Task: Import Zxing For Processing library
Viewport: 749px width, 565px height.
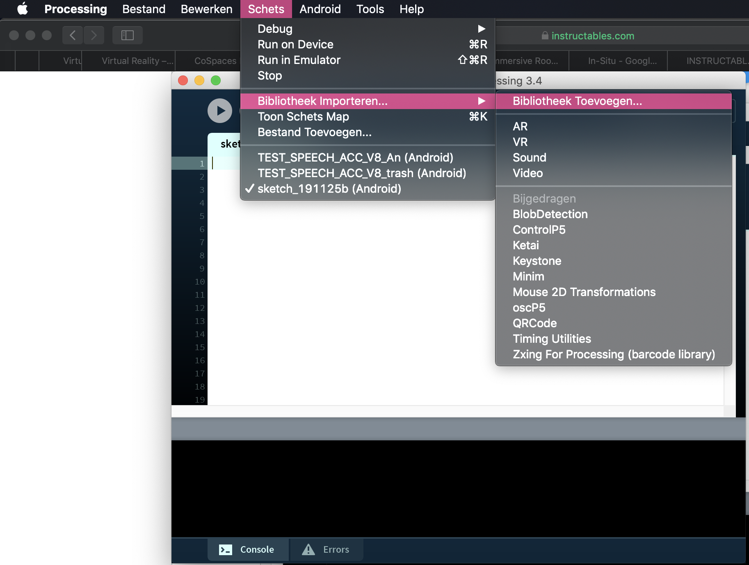Action: click(x=614, y=354)
